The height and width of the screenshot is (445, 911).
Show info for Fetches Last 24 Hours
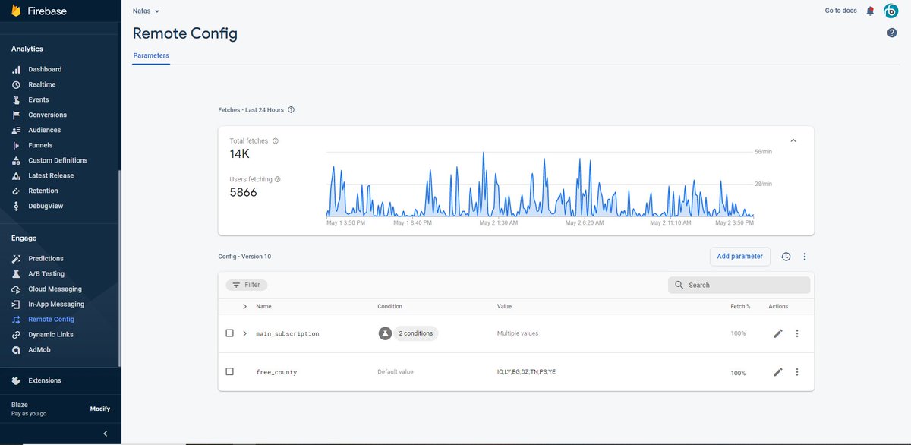[x=291, y=109]
